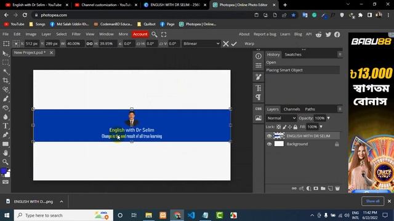
Task: Create new adjustment layer icon
Action: click(x=308, y=188)
